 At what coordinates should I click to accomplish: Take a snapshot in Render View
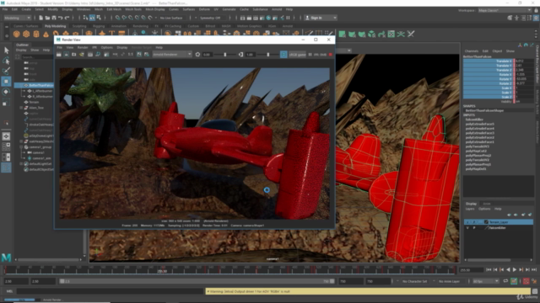point(73,55)
